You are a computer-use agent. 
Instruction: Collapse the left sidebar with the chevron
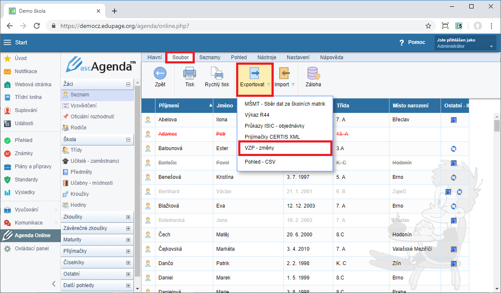click(x=54, y=284)
